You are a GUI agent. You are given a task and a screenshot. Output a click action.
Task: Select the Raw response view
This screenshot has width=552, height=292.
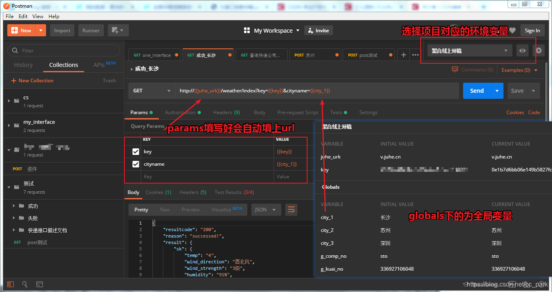(x=165, y=210)
